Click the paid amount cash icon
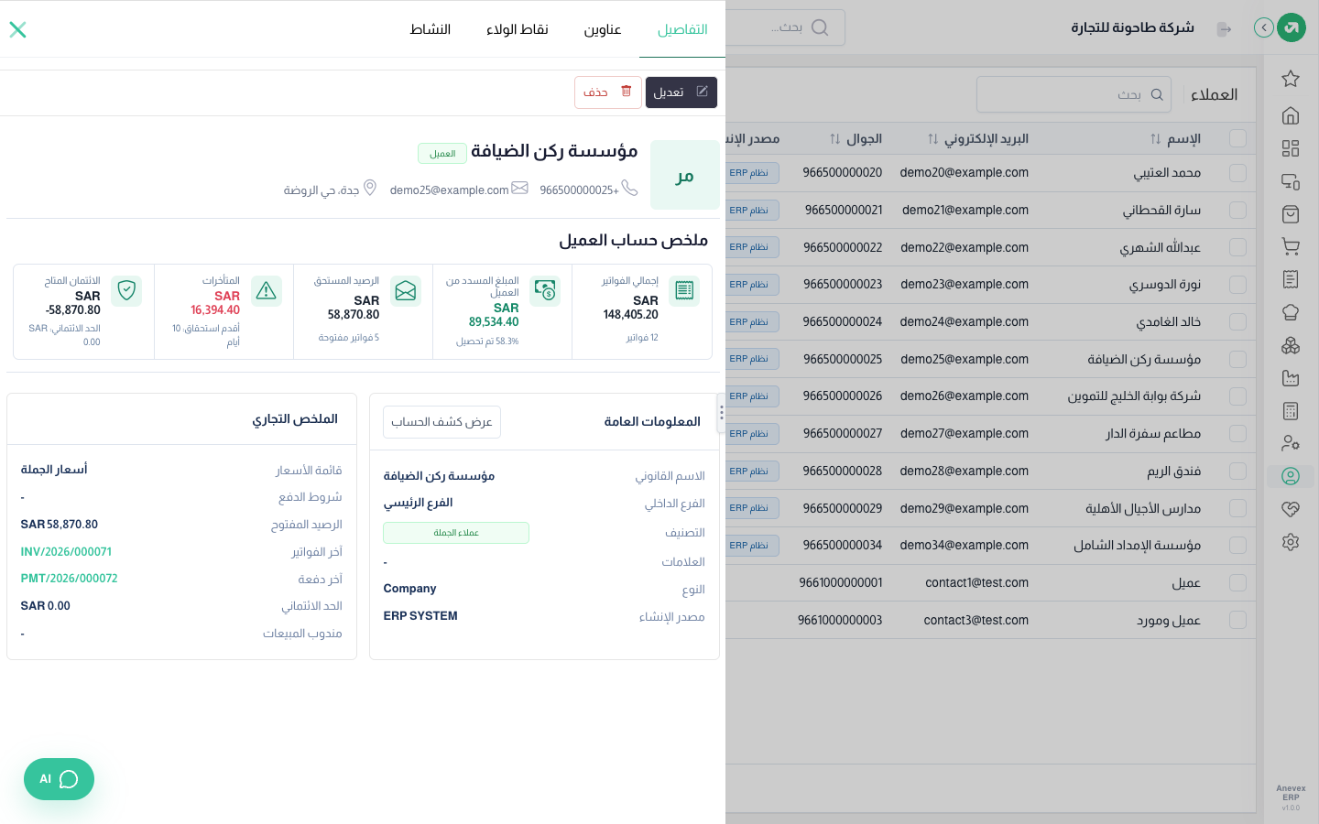Viewport: 1319px width, 824px height. click(x=545, y=291)
